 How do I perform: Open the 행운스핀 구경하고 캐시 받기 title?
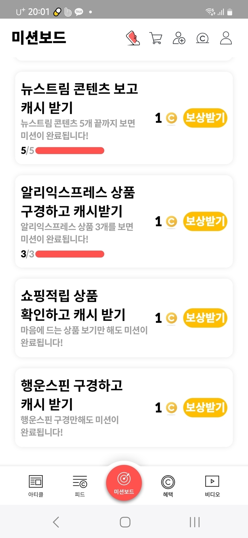click(72, 394)
